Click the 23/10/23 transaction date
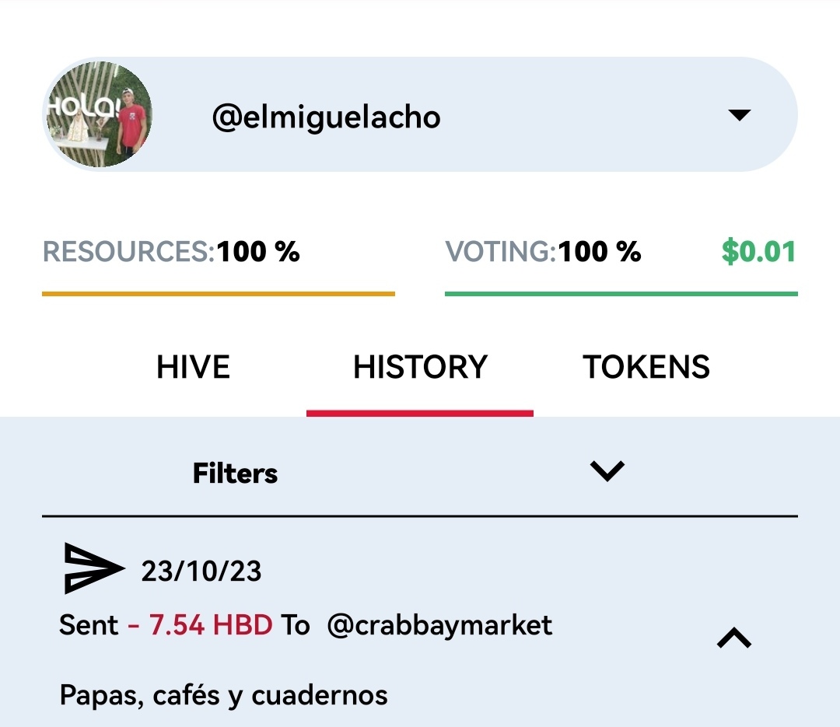840x727 pixels. (201, 571)
